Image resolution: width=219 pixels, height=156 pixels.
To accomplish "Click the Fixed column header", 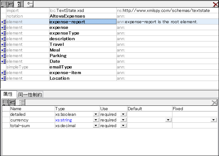I will (x=195, y=109).
